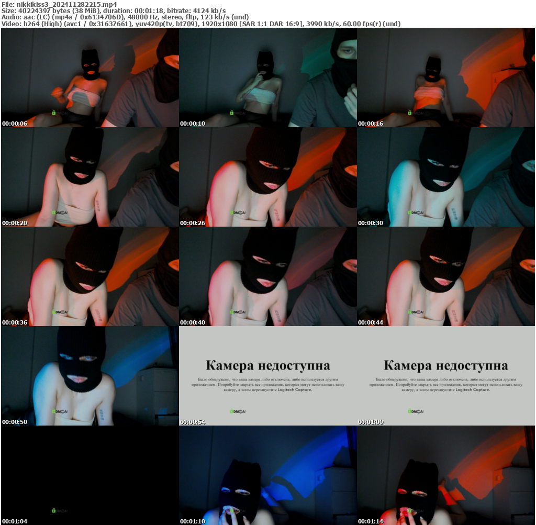Click the DMCA watermark in the 00:00:50 frame
Viewport: 536px width, 525px height.
coord(59,411)
